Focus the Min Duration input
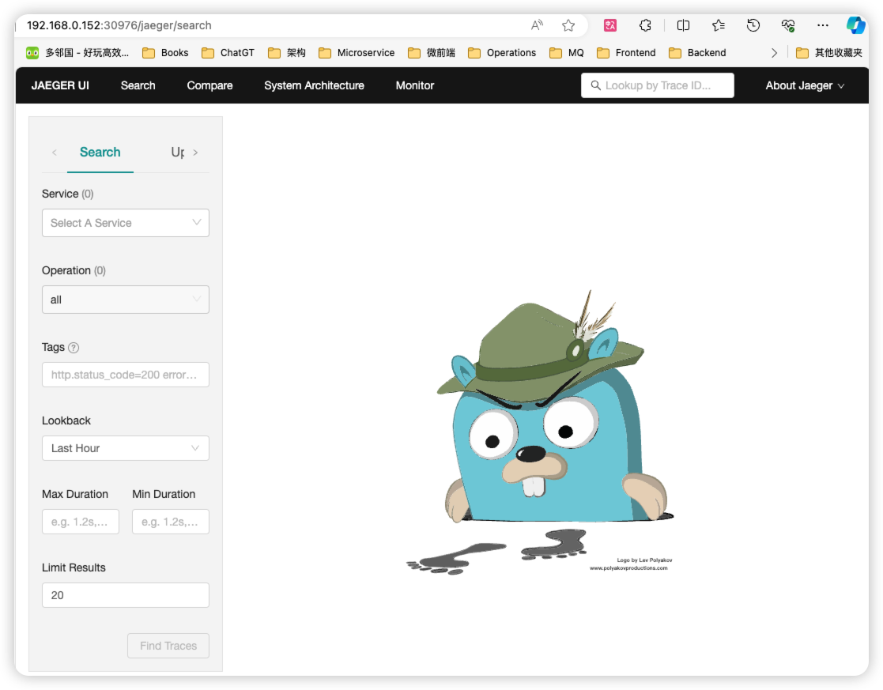Image resolution: width=883 pixels, height=690 pixels. click(171, 522)
